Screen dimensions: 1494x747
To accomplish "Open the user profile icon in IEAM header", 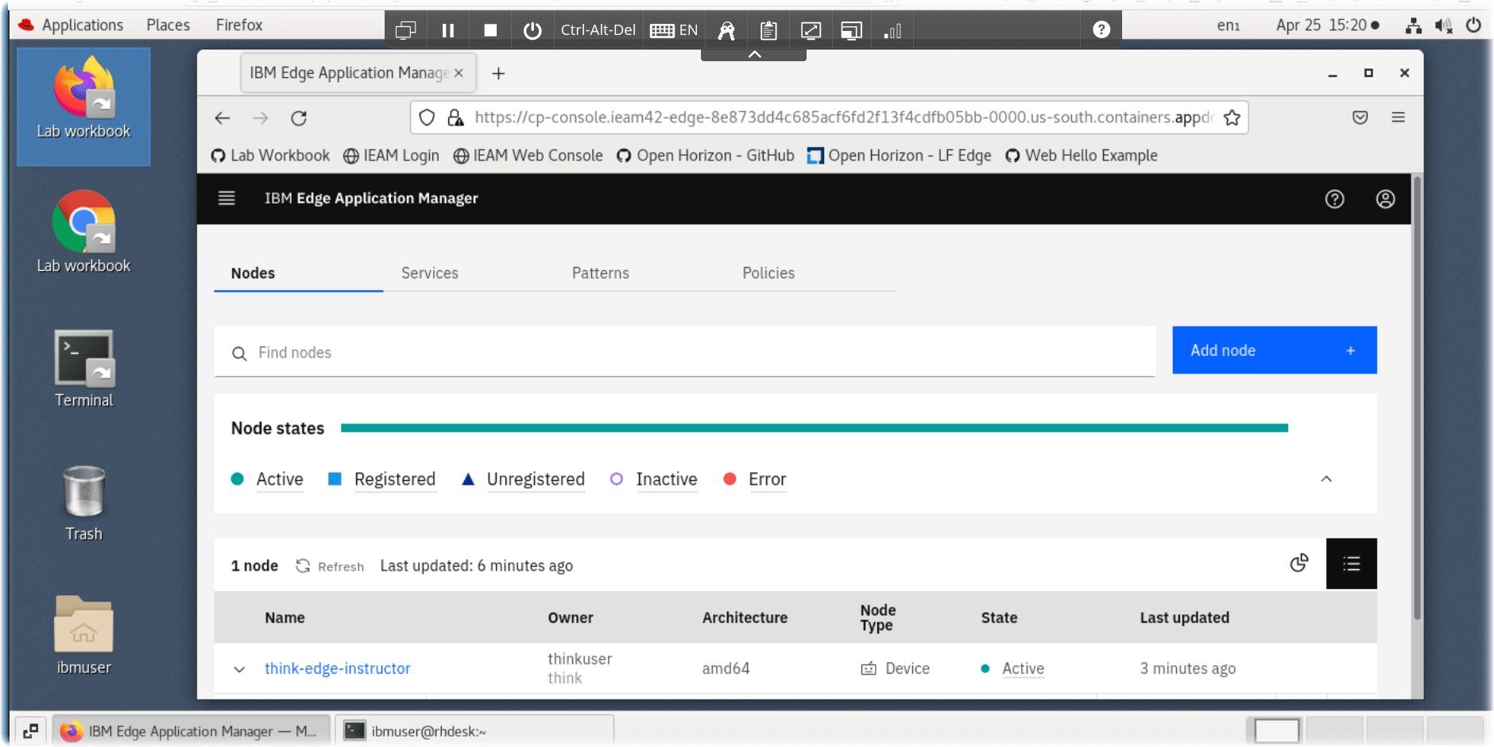I will pos(1385,199).
